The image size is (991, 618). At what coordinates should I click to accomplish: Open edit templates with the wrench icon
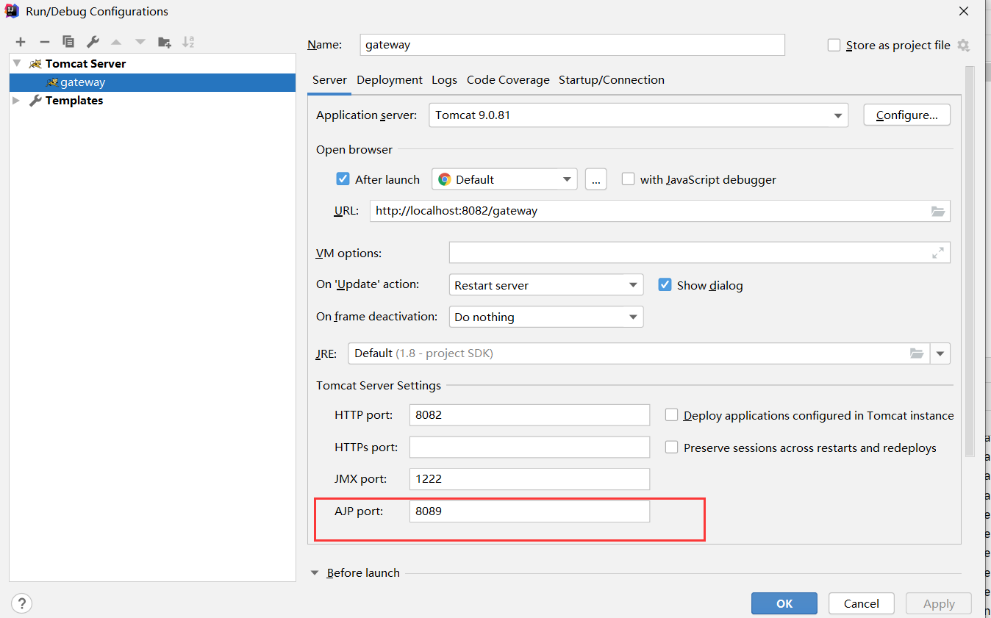click(x=93, y=41)
